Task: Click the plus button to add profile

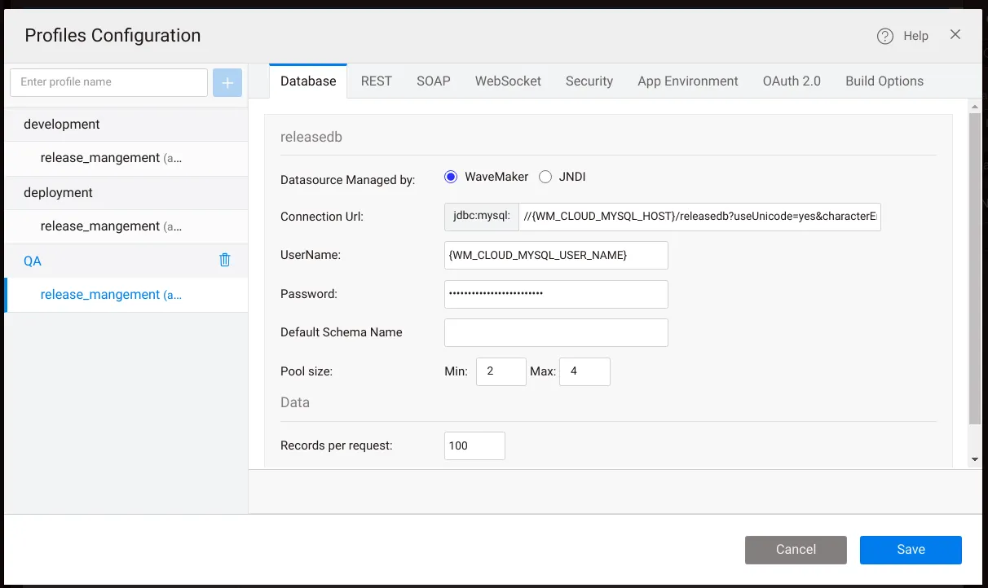Action: point(227,82)
